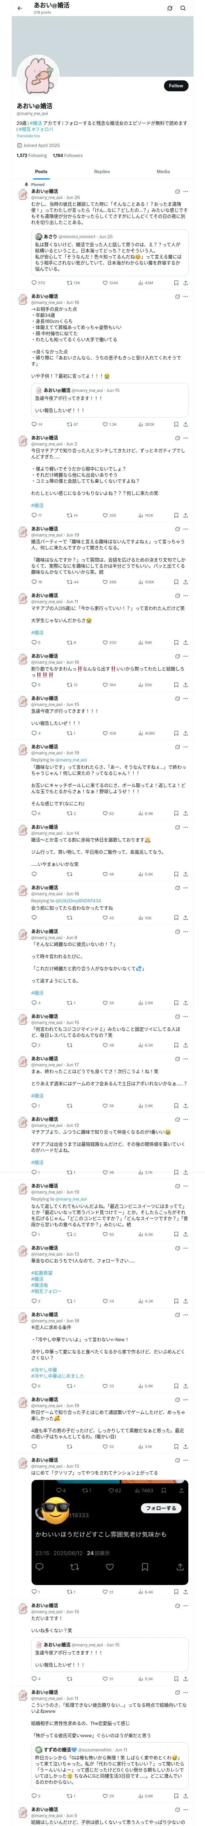The image size is (205, 1826).
Task: View the 1,194 Followers list
Action: (x=68, y=155)
